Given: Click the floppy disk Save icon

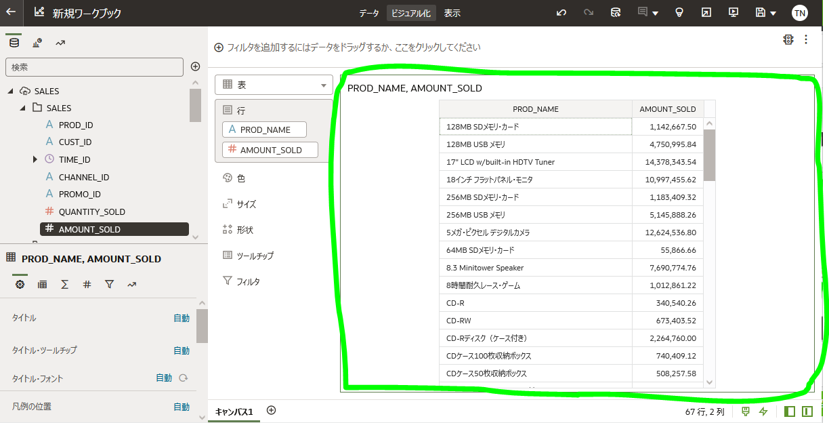Looking at the screenshot, I should pos(760,13).
